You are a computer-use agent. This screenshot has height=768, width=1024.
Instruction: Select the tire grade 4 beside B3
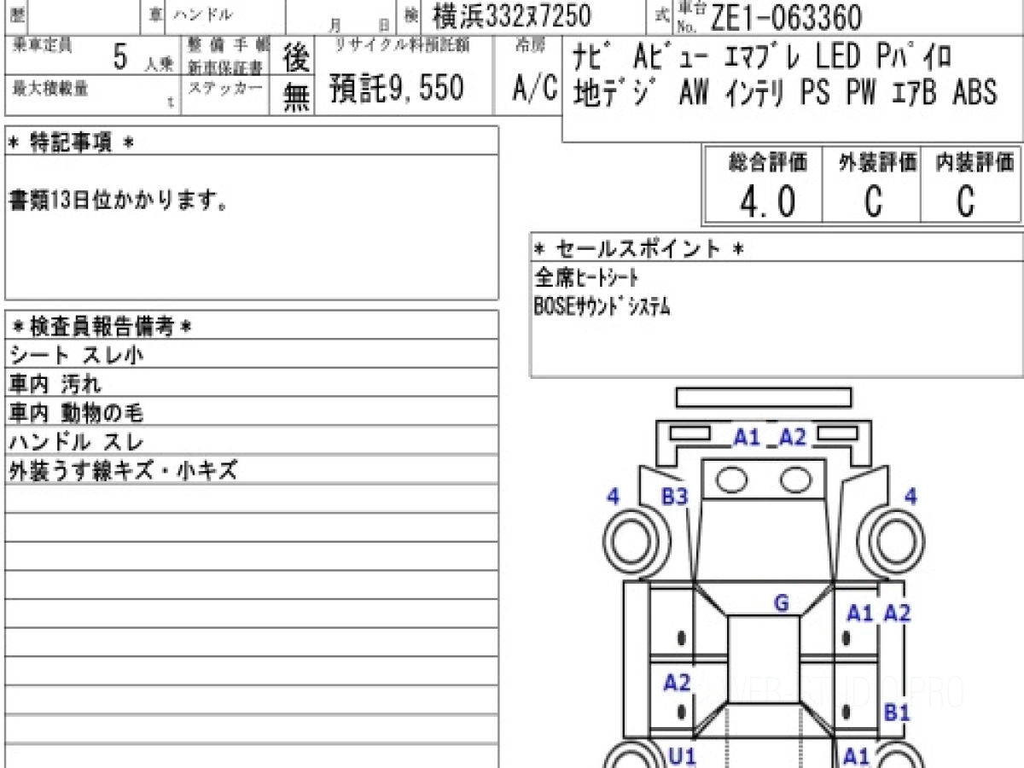(x=613, y=496)
